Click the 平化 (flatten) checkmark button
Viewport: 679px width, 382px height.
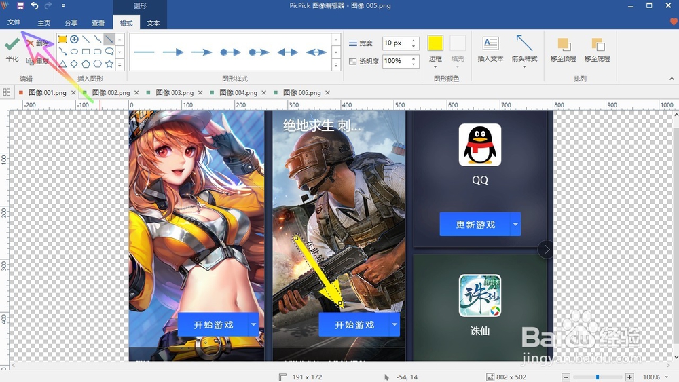12,50
